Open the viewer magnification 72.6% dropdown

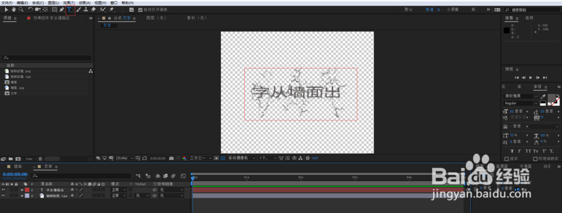pyautogui.click(x=125, y=158)
